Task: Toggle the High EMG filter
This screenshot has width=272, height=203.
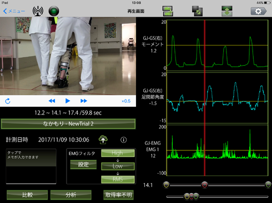Action: click(118, 153)
